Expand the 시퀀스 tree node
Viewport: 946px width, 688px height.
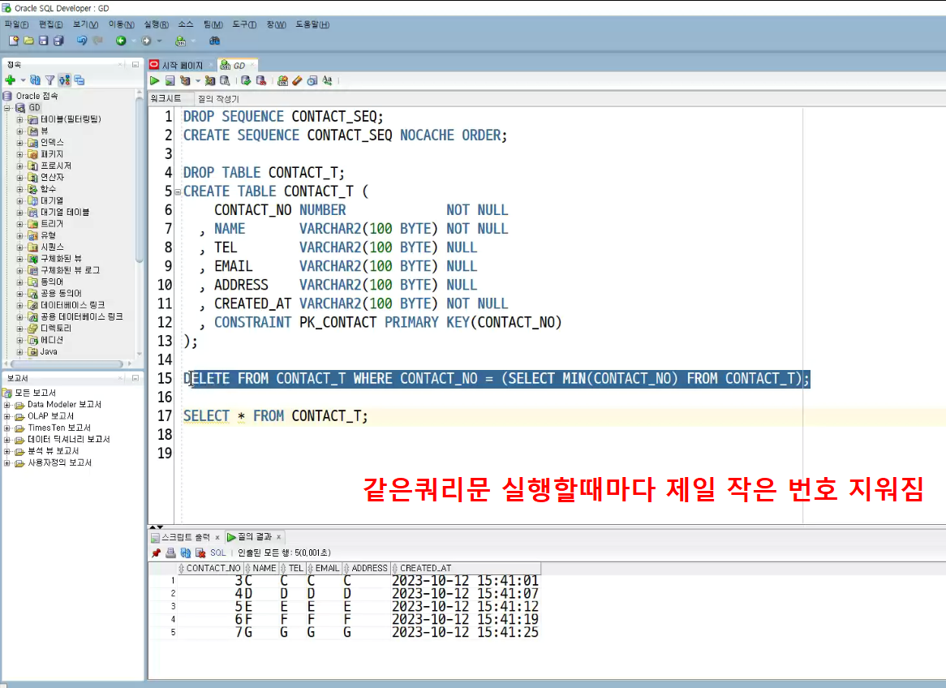(x=20, y=247)
